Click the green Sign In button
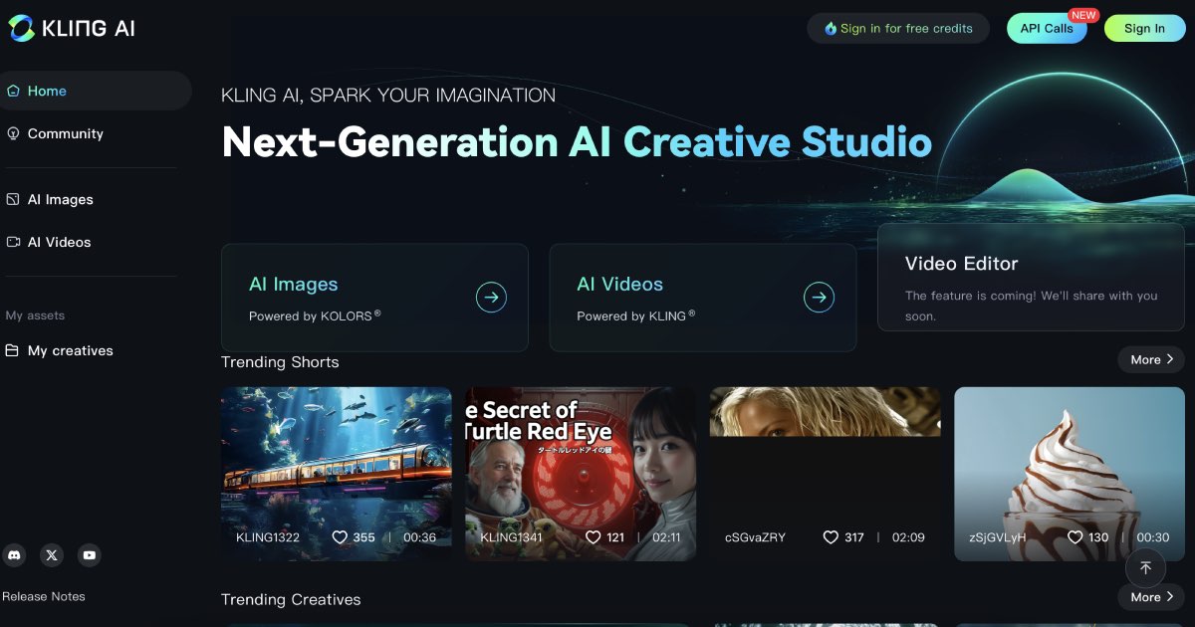1195x627 pixels. tap(1144, 28)
